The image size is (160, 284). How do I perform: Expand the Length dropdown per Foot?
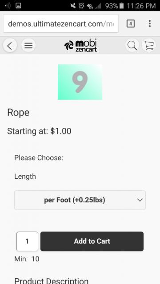click(80, 200)
